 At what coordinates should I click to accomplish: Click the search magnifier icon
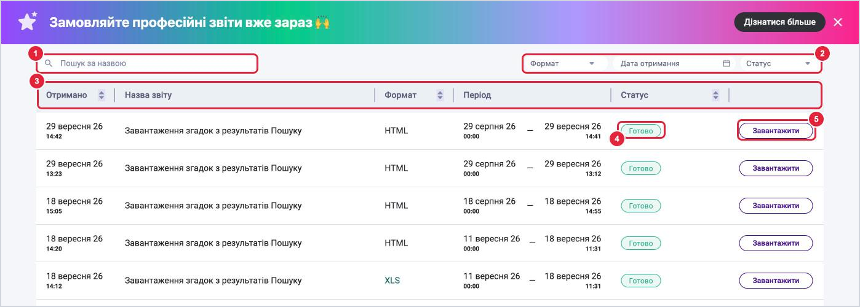coord(49,63)
